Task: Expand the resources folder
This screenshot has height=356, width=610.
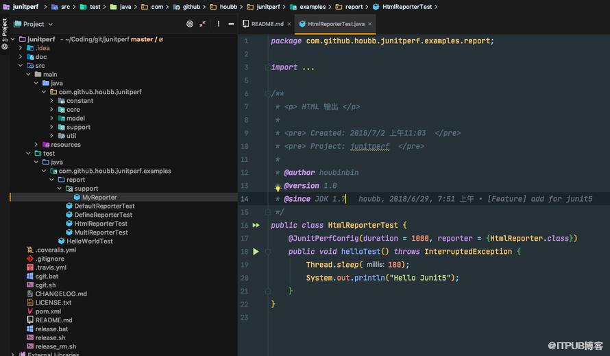Action: tap(36, 145)
